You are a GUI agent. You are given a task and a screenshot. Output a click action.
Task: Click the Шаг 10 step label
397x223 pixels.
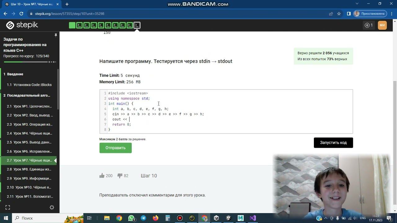tap(149, 176)
